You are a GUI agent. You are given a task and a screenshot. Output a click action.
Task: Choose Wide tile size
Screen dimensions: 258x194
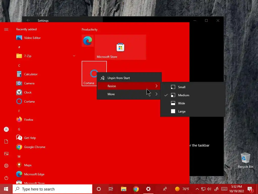tap(192, 103)
